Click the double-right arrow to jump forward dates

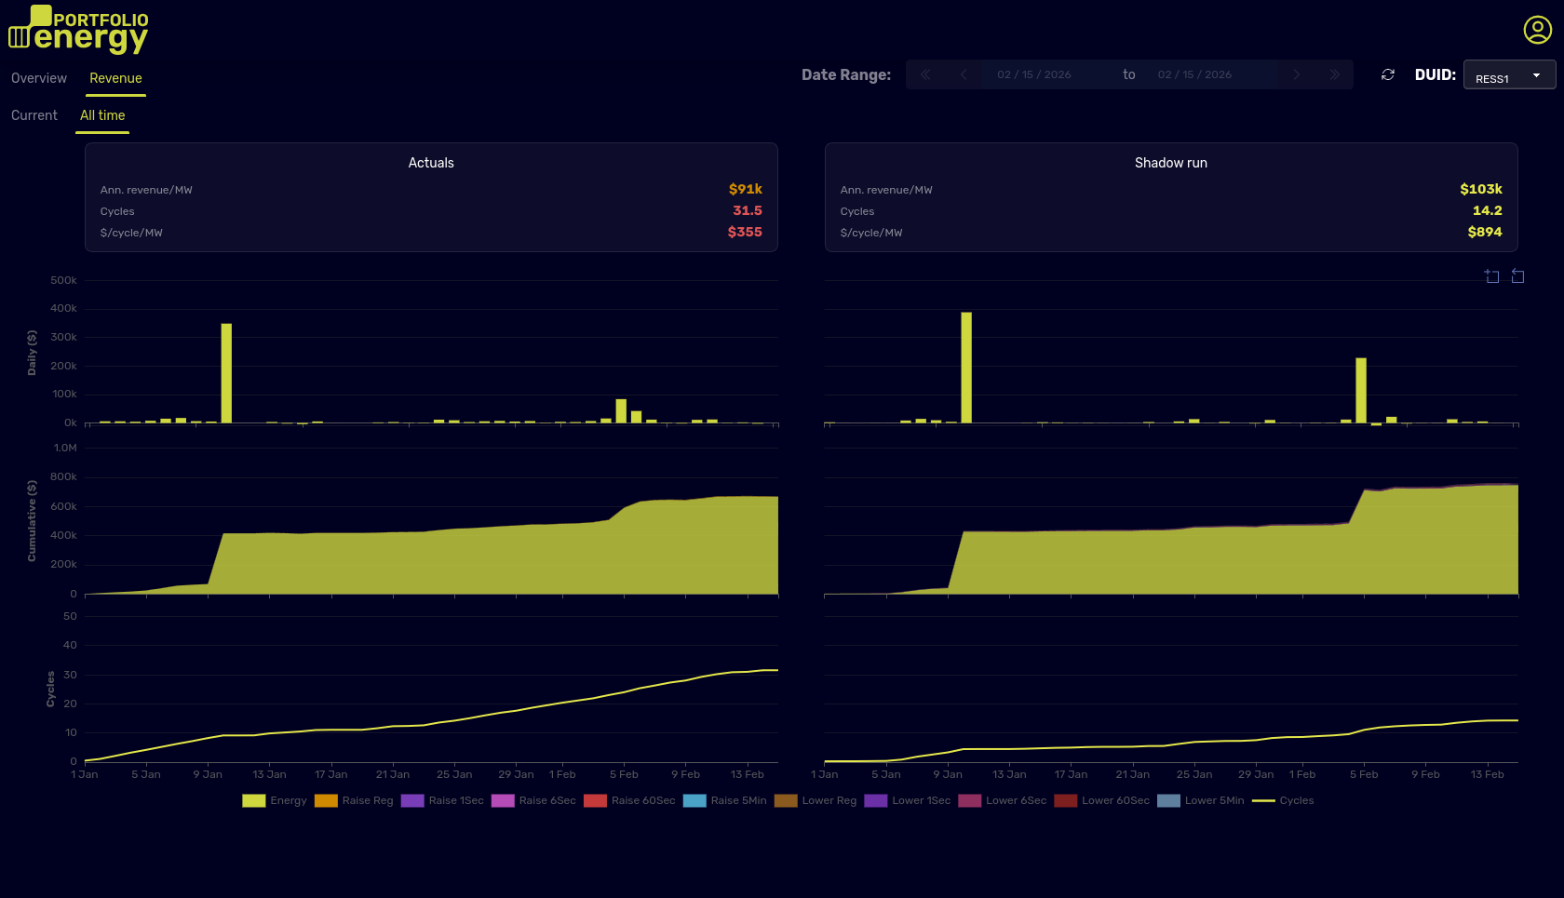(1334, 74)
